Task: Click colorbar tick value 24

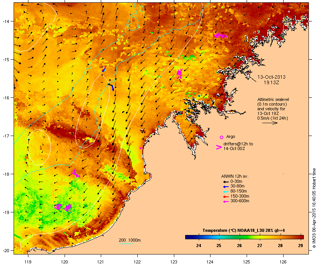Action: (199, 246)
